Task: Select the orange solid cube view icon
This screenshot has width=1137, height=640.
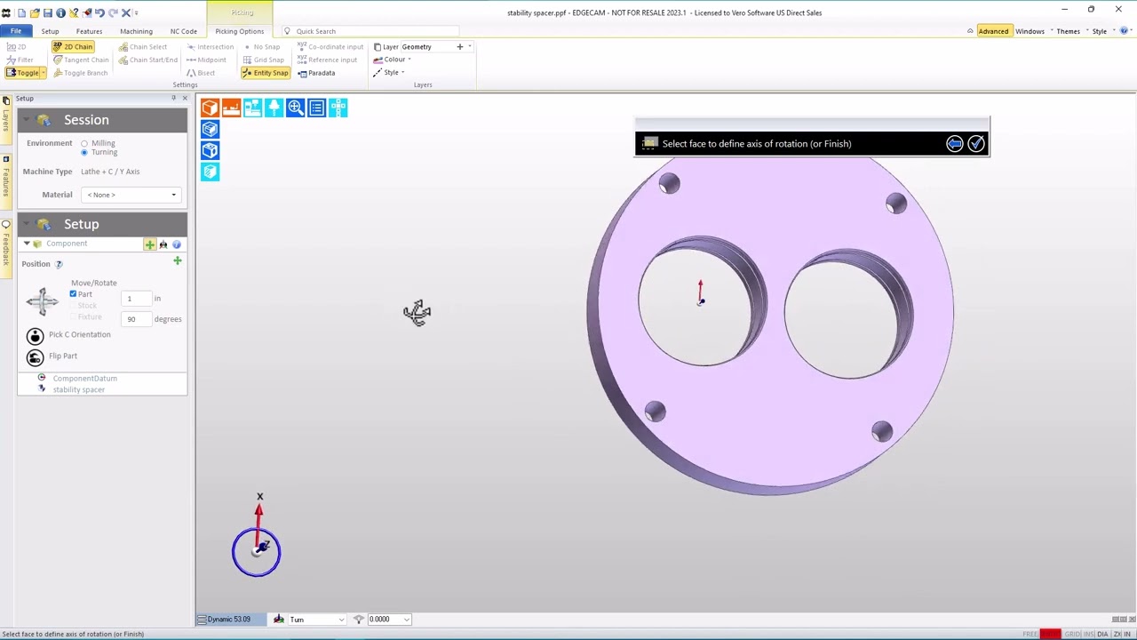Action: click(x=210, y=108)
